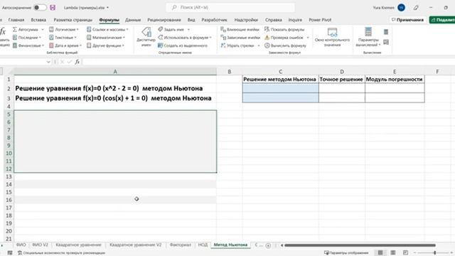
Task: Open the Данные ribbon tab
Action: [x=133, y=20]
